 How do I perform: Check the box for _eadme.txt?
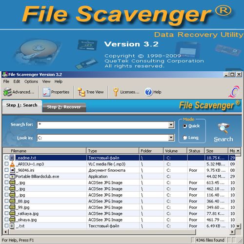coord(6,158)
